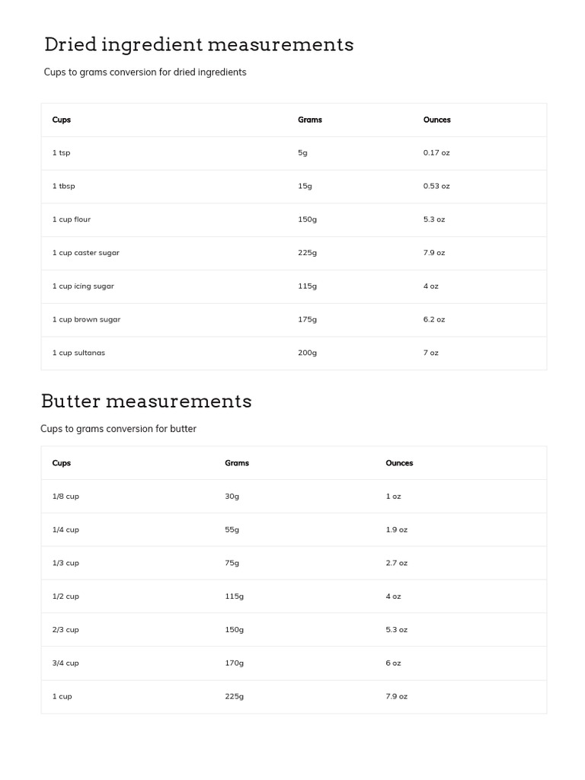Click the '1 cup brown sugar' cell
Viewport: 585px width, 780px height.
(x=87, y=319)
